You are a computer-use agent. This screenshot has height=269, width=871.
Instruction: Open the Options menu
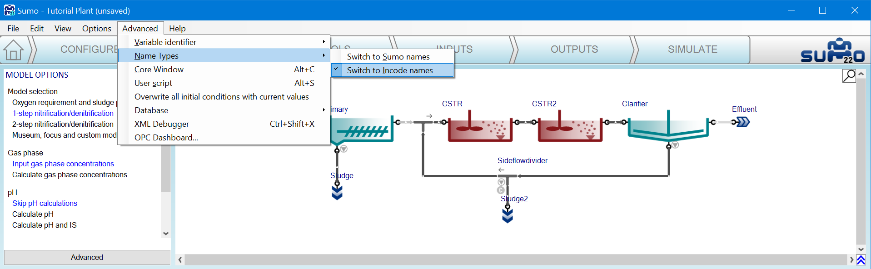(x=96, y=29)
